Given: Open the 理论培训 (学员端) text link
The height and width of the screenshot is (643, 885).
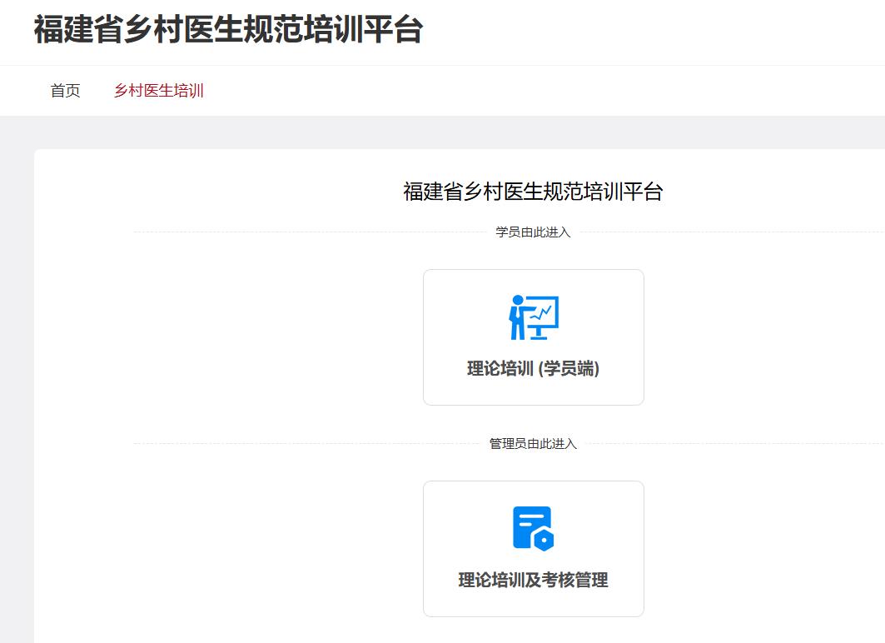Looking at the screenshot, I should (x=533, y=369).
